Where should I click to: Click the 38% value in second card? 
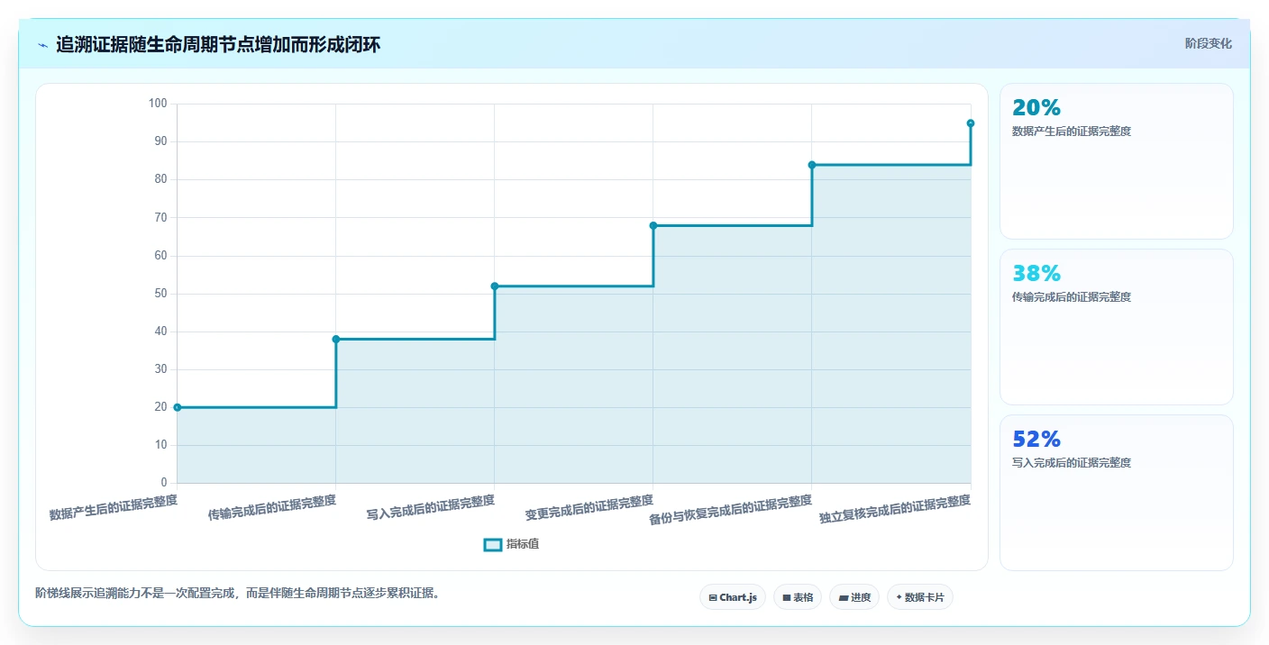(x=1036, y=274)
